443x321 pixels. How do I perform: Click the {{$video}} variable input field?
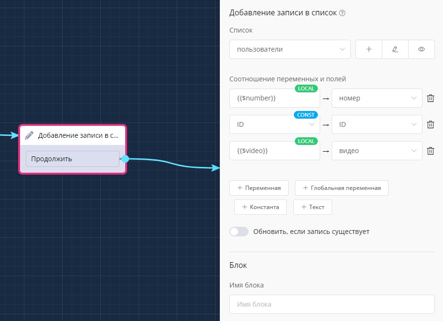(x=274, y=151)
